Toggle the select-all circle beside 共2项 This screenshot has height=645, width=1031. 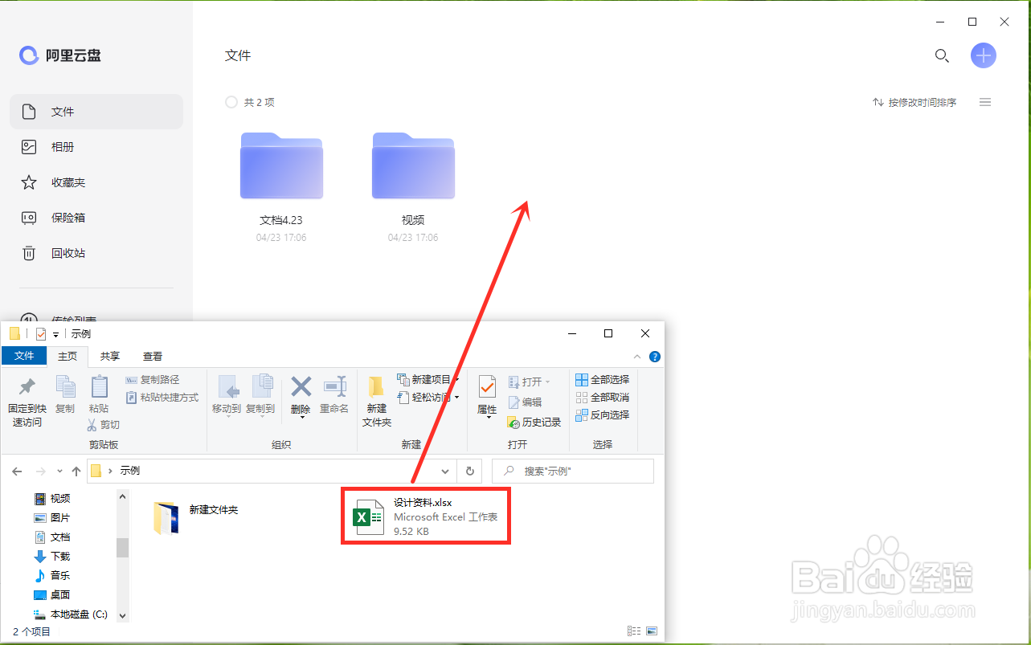(x=231, y=102)
